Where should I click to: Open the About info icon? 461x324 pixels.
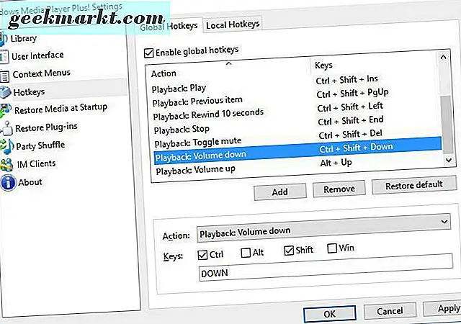[x=8, y=182]
